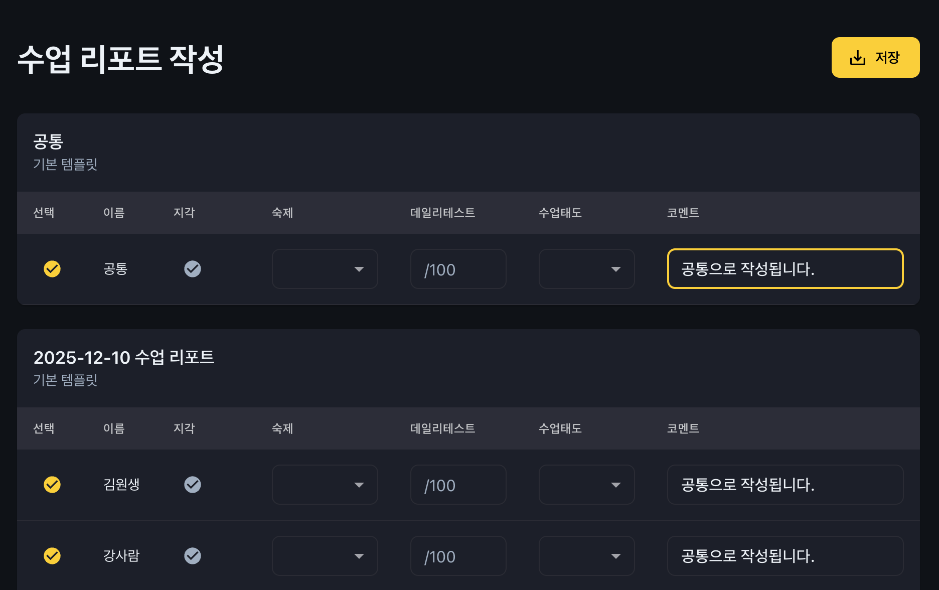The image size is (939, 590).
Task: Toggle the 지각 check icon for 강사람
Action: click(x=193, y=556)
